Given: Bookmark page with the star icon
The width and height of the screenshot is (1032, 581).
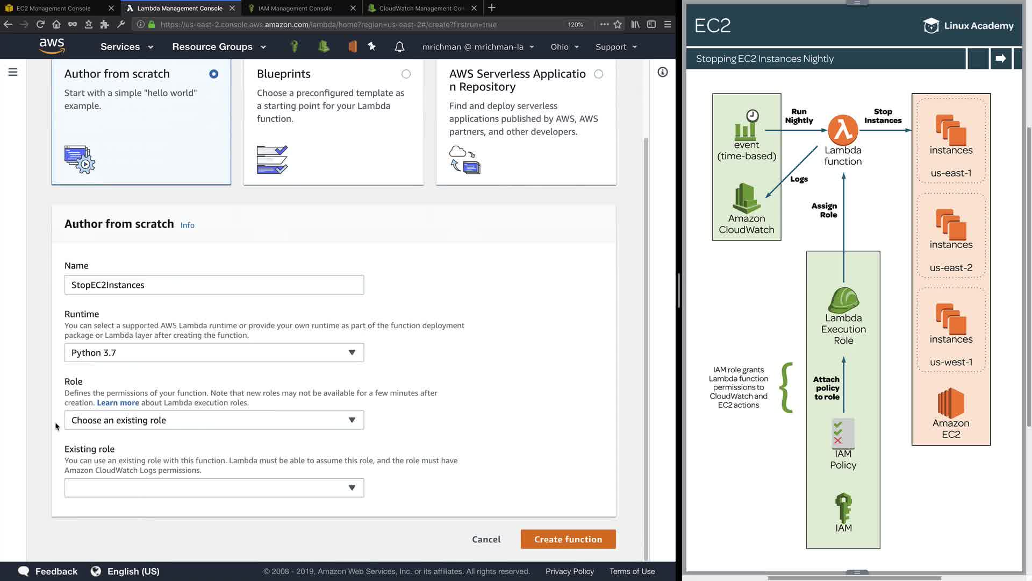Looking at the screenshot, I should point(618,24).
